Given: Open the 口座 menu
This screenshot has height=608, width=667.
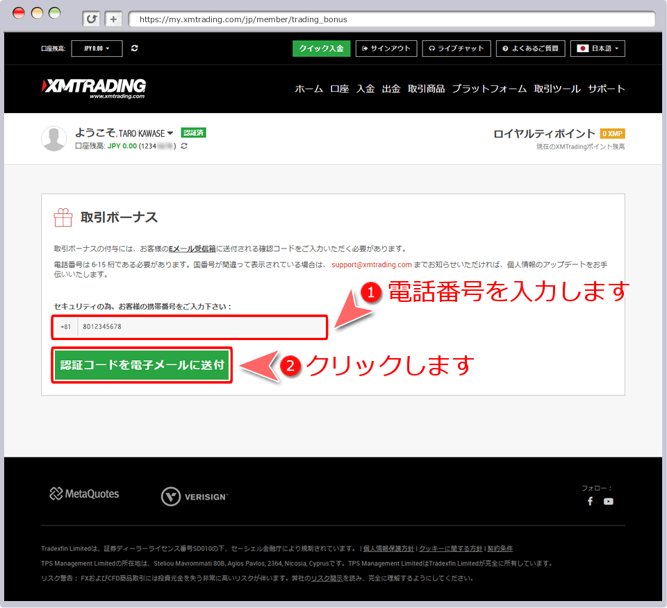Looking at the screenshot, I should (x=340, y=89).
